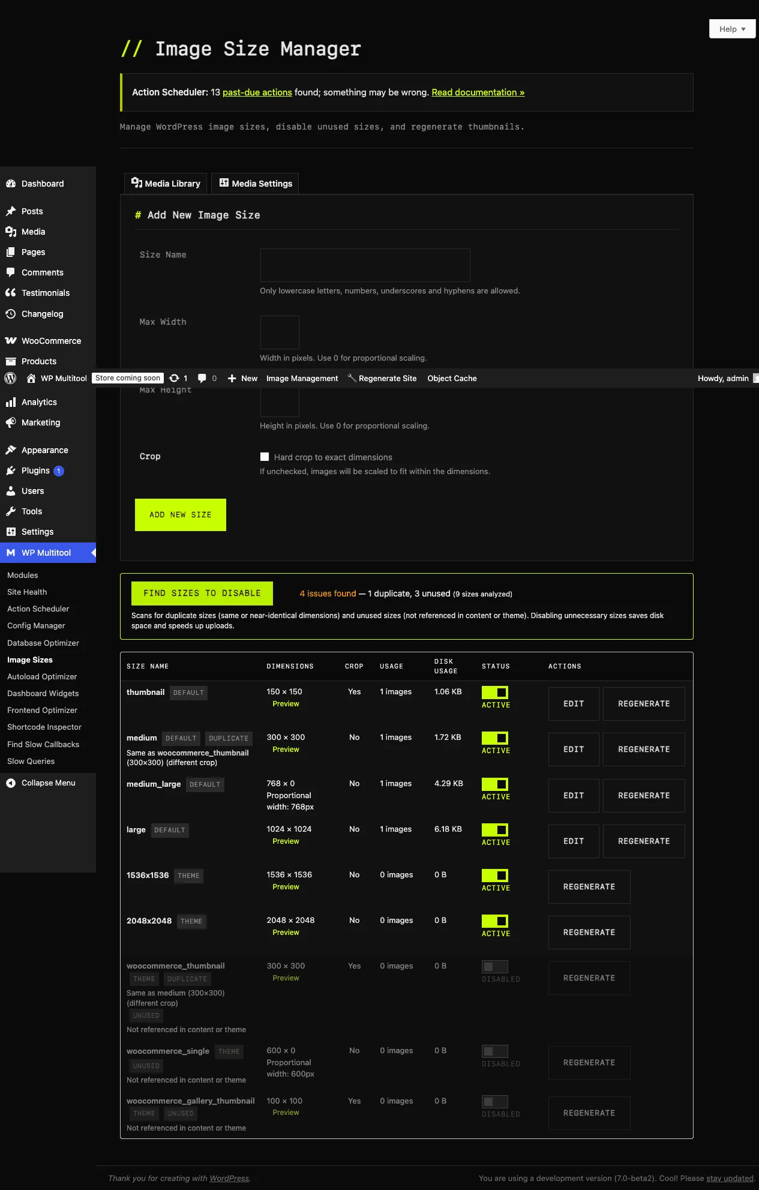Click the Tools wrench icon
Viewport: 759px width, 1190px height.
11,511
